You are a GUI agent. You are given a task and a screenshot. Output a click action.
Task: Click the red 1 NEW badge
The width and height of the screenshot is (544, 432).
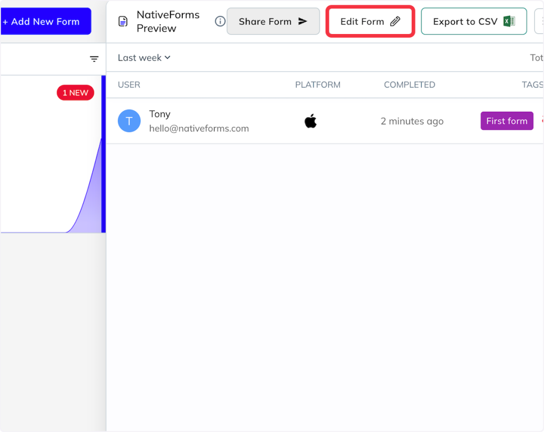coord(75,93)
